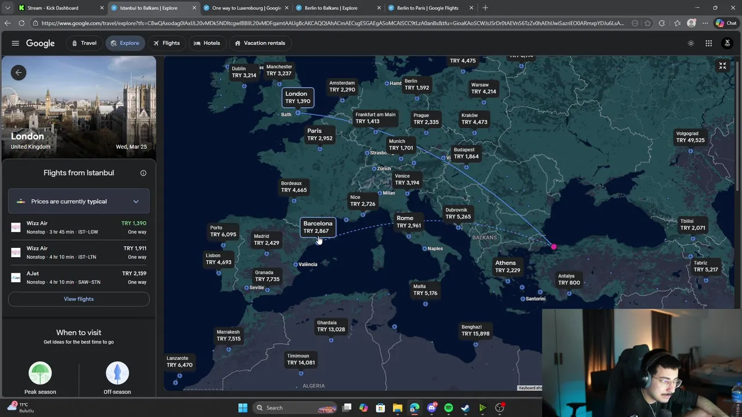Click the Google logo
The image size is (742, 417).
(x=40, y=43)
